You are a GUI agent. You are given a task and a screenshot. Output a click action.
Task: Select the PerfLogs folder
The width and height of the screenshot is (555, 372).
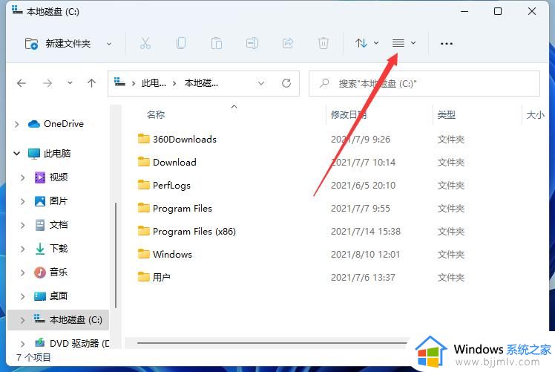(164, 186)
